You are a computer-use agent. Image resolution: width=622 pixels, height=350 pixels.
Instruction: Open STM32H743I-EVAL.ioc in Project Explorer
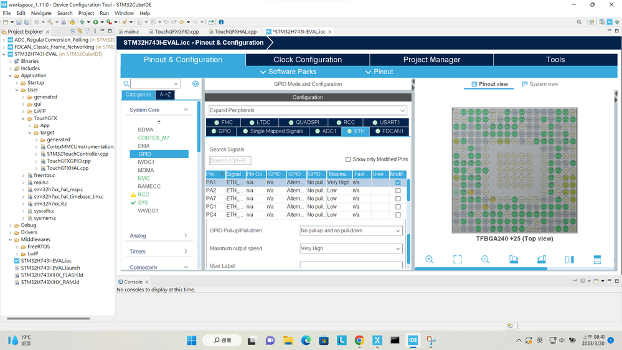pyautogui.click(x=46, y=261)
